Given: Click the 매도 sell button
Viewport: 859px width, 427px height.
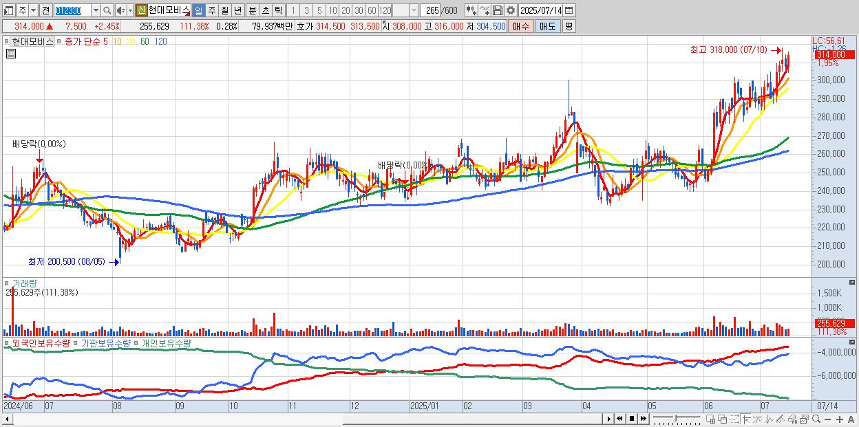Looking at the screenshot, I should [x=547, y=26].
